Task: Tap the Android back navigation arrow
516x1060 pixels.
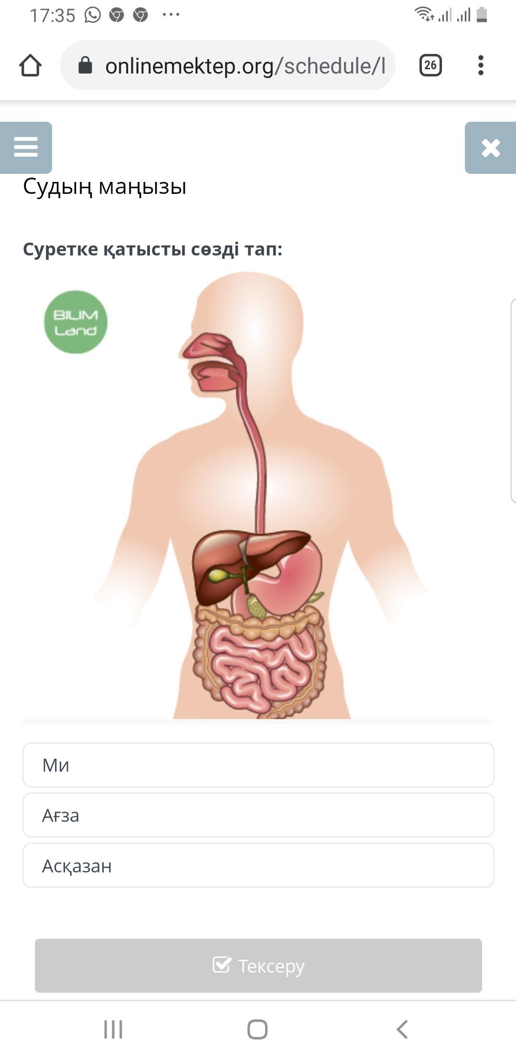Action: [x=402, y=1029]
